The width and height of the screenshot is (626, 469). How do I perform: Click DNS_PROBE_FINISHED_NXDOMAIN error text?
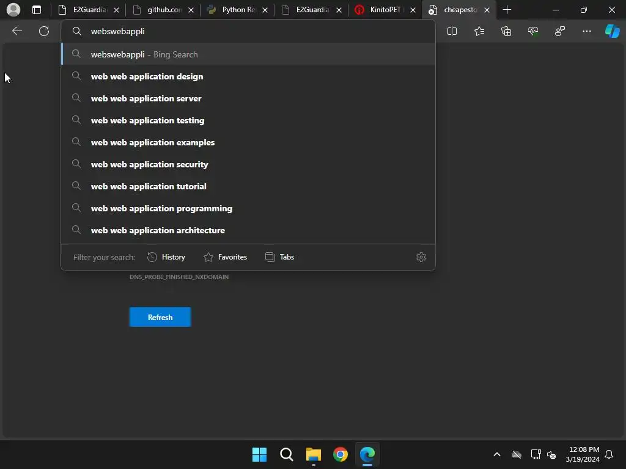click(x=179, y=277)
